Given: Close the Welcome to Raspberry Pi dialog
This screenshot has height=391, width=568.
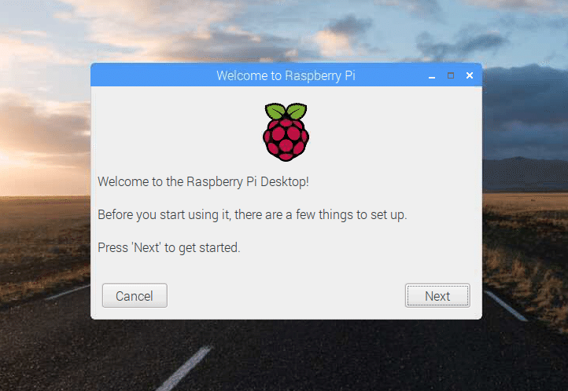Looking at the screenshot, I should [x=470, y=75].
